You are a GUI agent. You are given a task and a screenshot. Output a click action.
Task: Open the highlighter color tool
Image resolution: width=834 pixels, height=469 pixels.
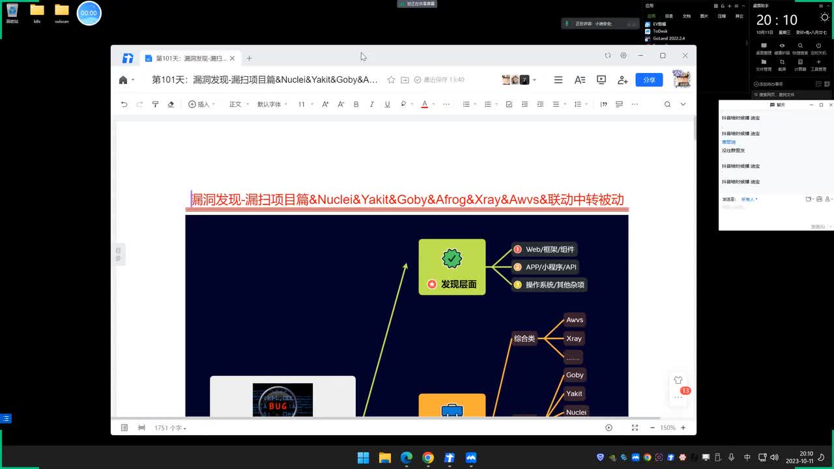403,104
